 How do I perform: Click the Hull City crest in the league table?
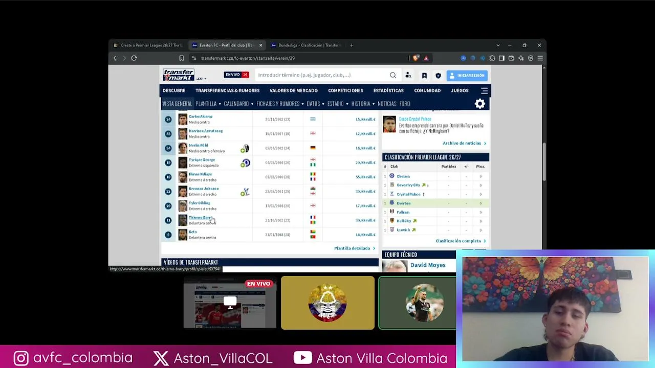[x=392, y=221]
